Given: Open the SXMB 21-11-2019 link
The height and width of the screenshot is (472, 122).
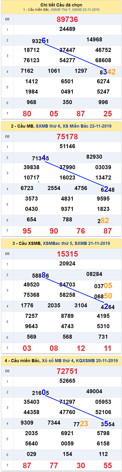Looking at the screenshot, I should point(92,243).
